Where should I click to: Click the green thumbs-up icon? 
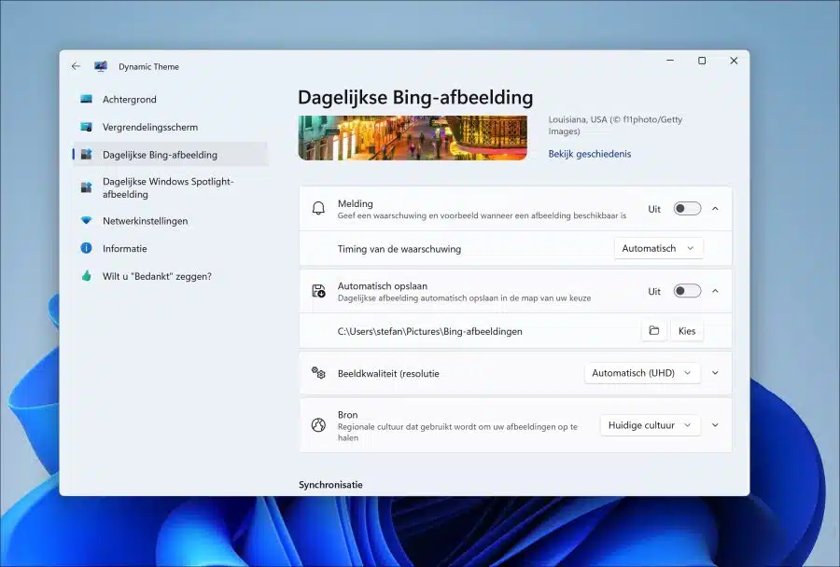(86, 276)
